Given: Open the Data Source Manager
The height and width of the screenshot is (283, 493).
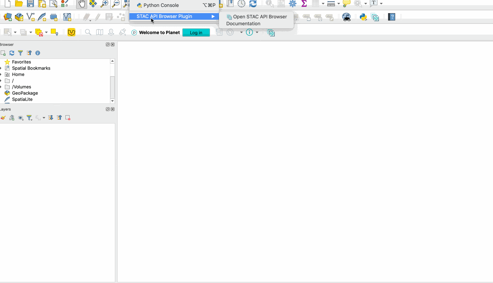Looking at the screenshot, I should 7,17.
